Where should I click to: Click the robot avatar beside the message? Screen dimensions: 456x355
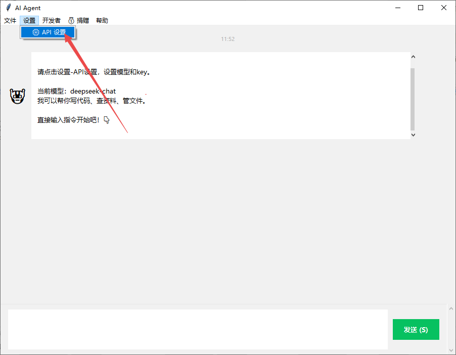click(18, 96)
